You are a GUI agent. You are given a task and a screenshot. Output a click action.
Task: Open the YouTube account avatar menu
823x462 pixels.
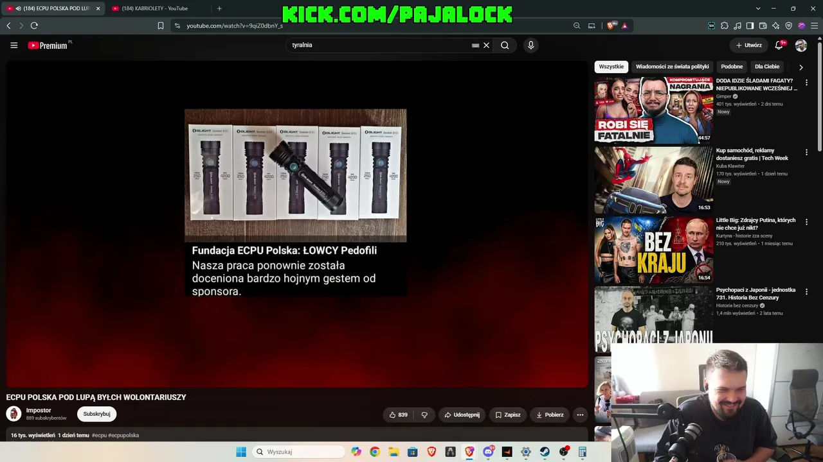[801, 46]
